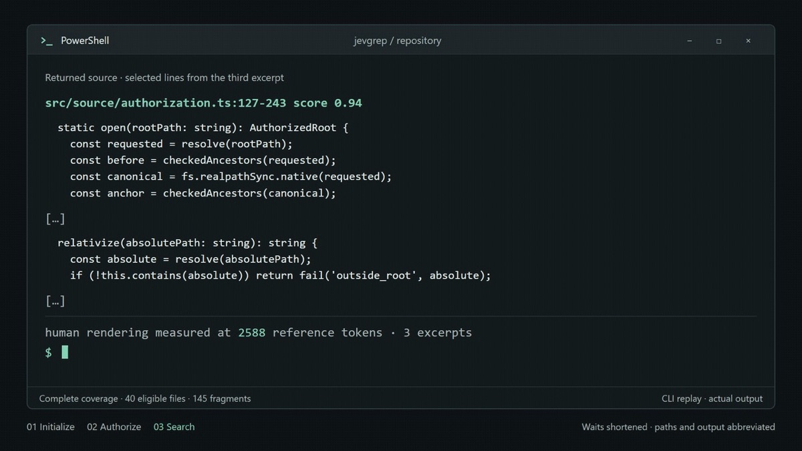Click the 'const canonical = fs.realpathSync.native' line
This screenshot has height=451, width=802.
(231, 176)
